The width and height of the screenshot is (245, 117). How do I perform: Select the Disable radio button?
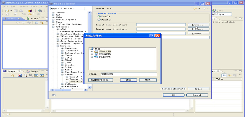pyautogui.click(x=99, y=20)
